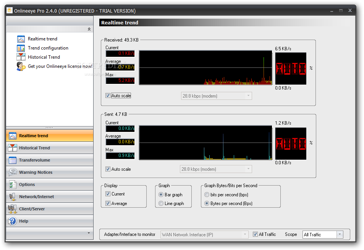Click the Received Max 5.2 KB/s value
364x250 pixels.
click(x=120, y=80)
